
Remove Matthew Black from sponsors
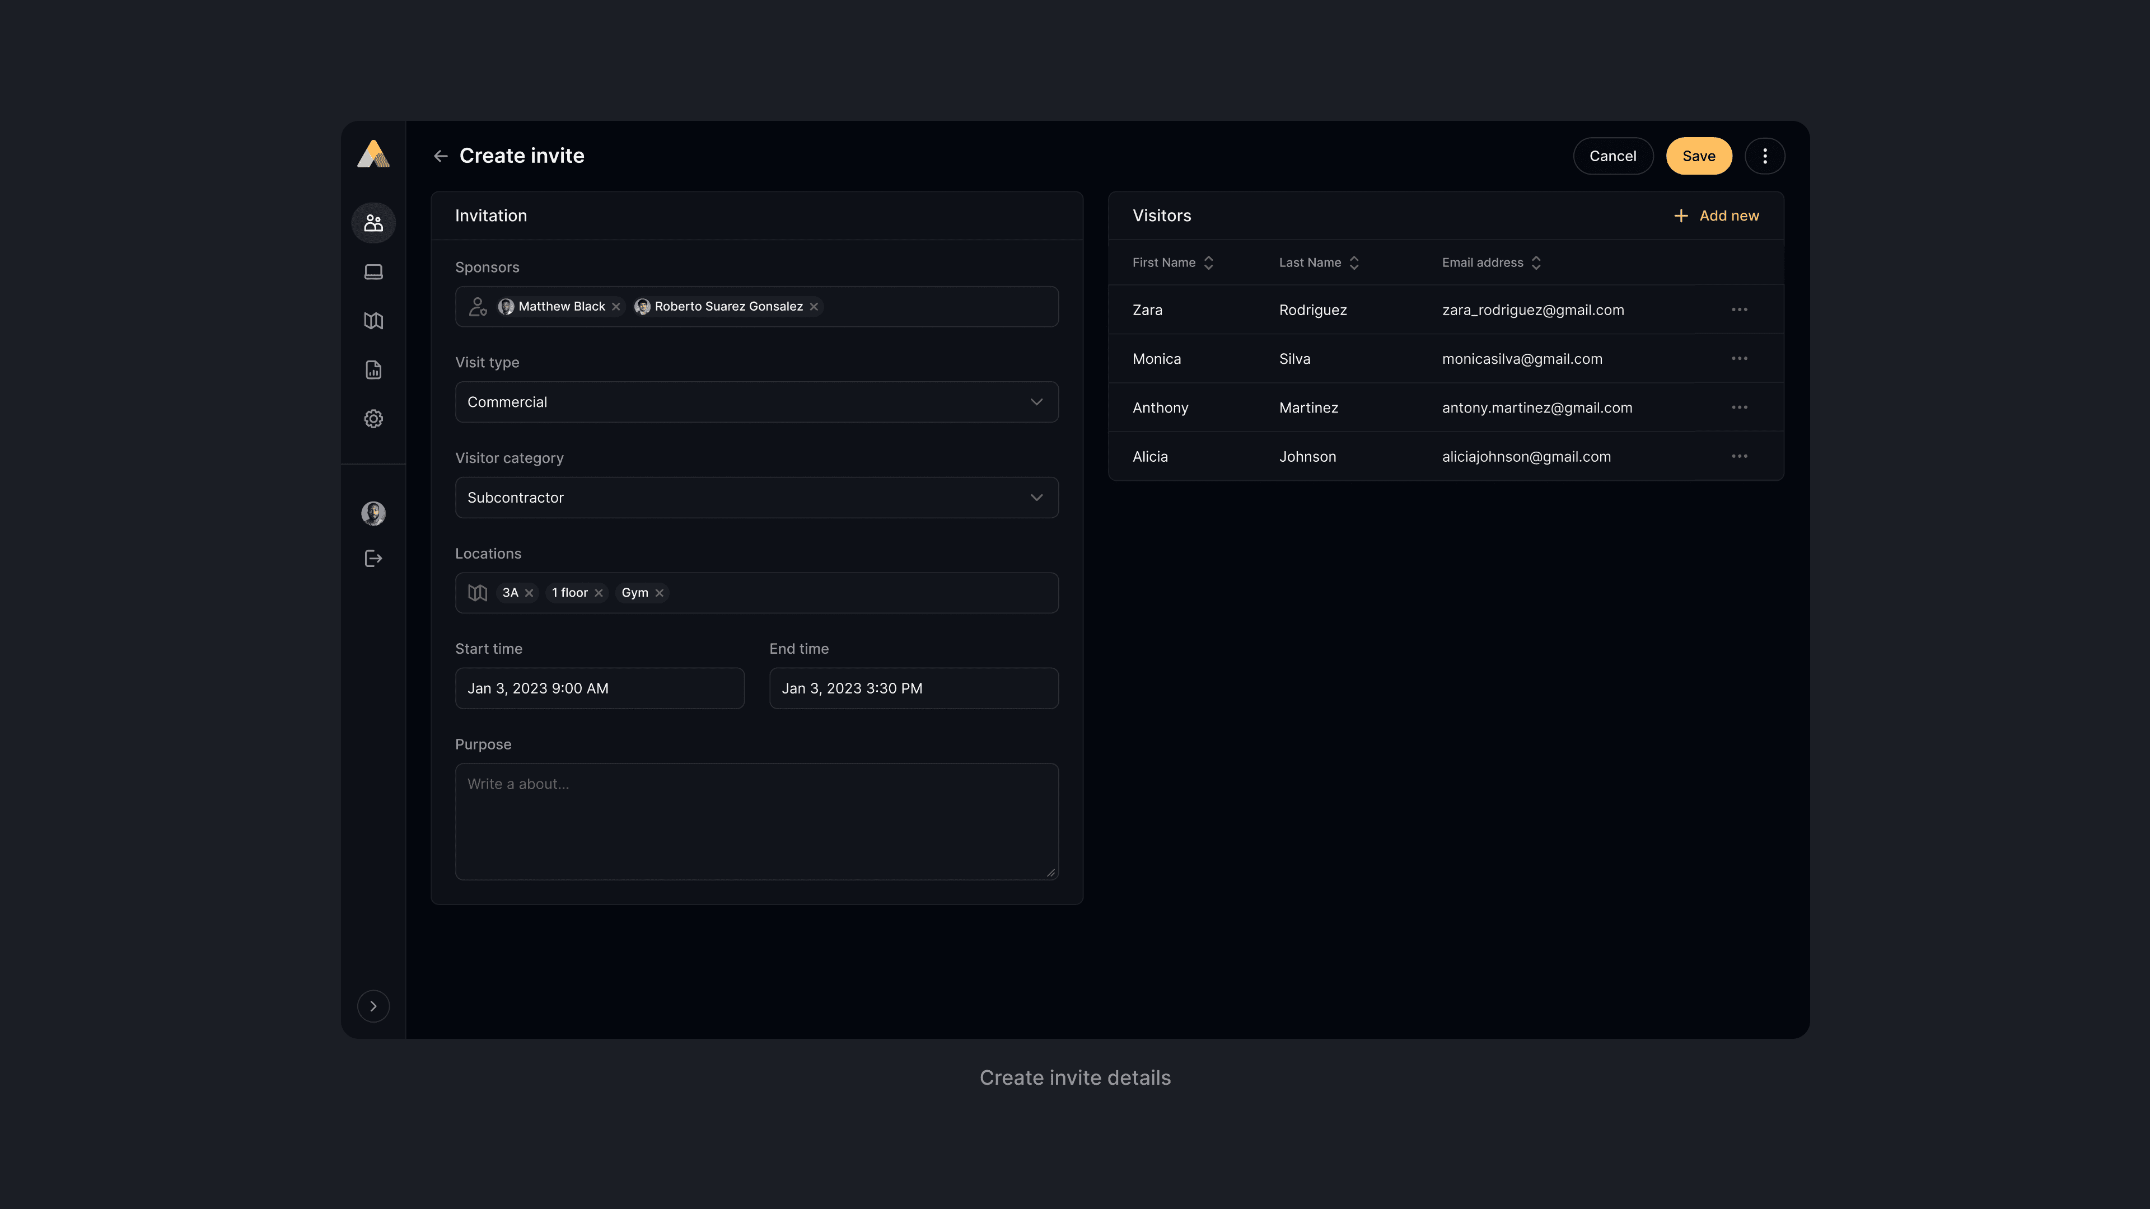[x=616, y=306]
